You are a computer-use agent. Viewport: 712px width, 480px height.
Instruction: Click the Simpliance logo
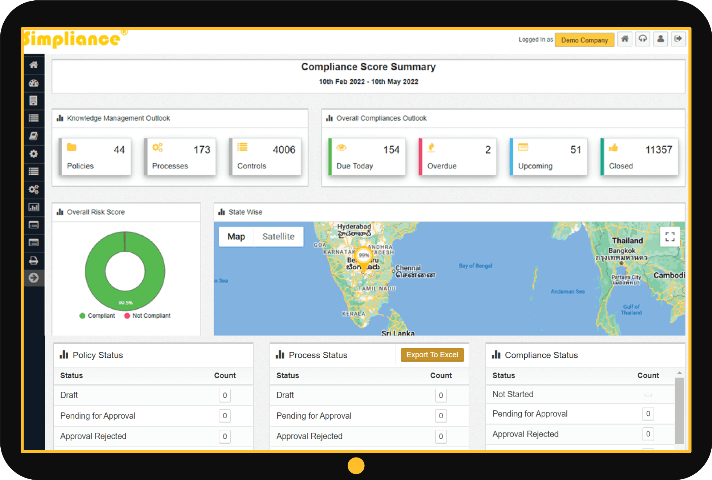(x=75, y=39)
